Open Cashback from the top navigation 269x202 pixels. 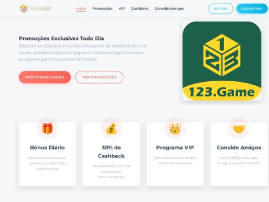click(140, 9)
